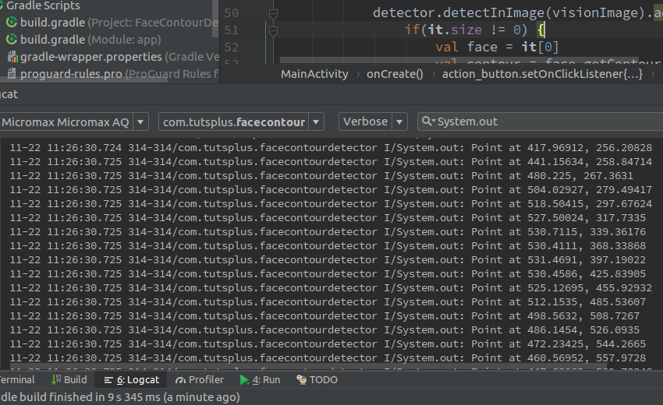Screen dimensions: 663x405
Task: Click line number 52 in the gutter
Action: click(x=232, y=48)
